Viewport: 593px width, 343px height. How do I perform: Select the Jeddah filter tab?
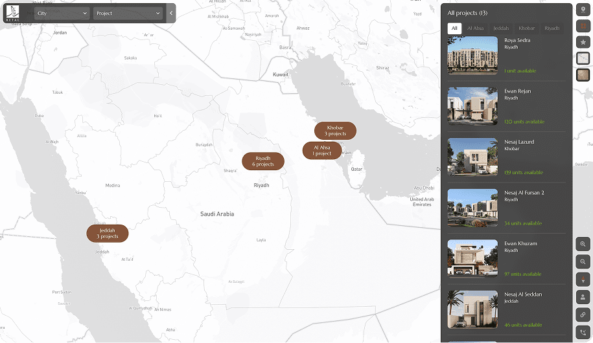[x=500, y=28]
